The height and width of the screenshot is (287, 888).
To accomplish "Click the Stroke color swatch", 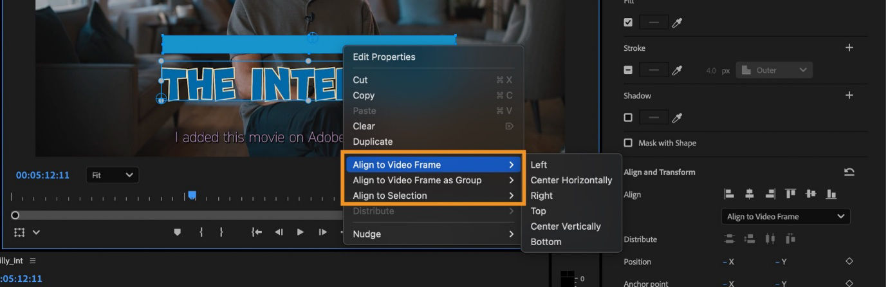I will (x=653, y=70).
